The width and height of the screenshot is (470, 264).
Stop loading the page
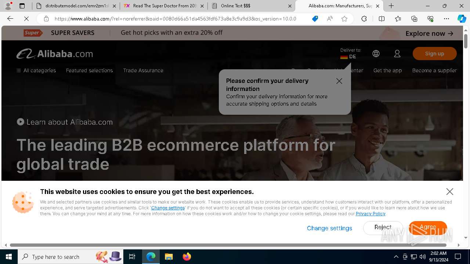click(26, 19)
